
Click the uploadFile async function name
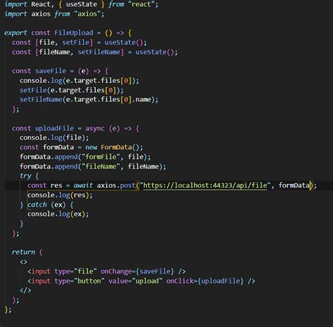[x=54, y=128]
